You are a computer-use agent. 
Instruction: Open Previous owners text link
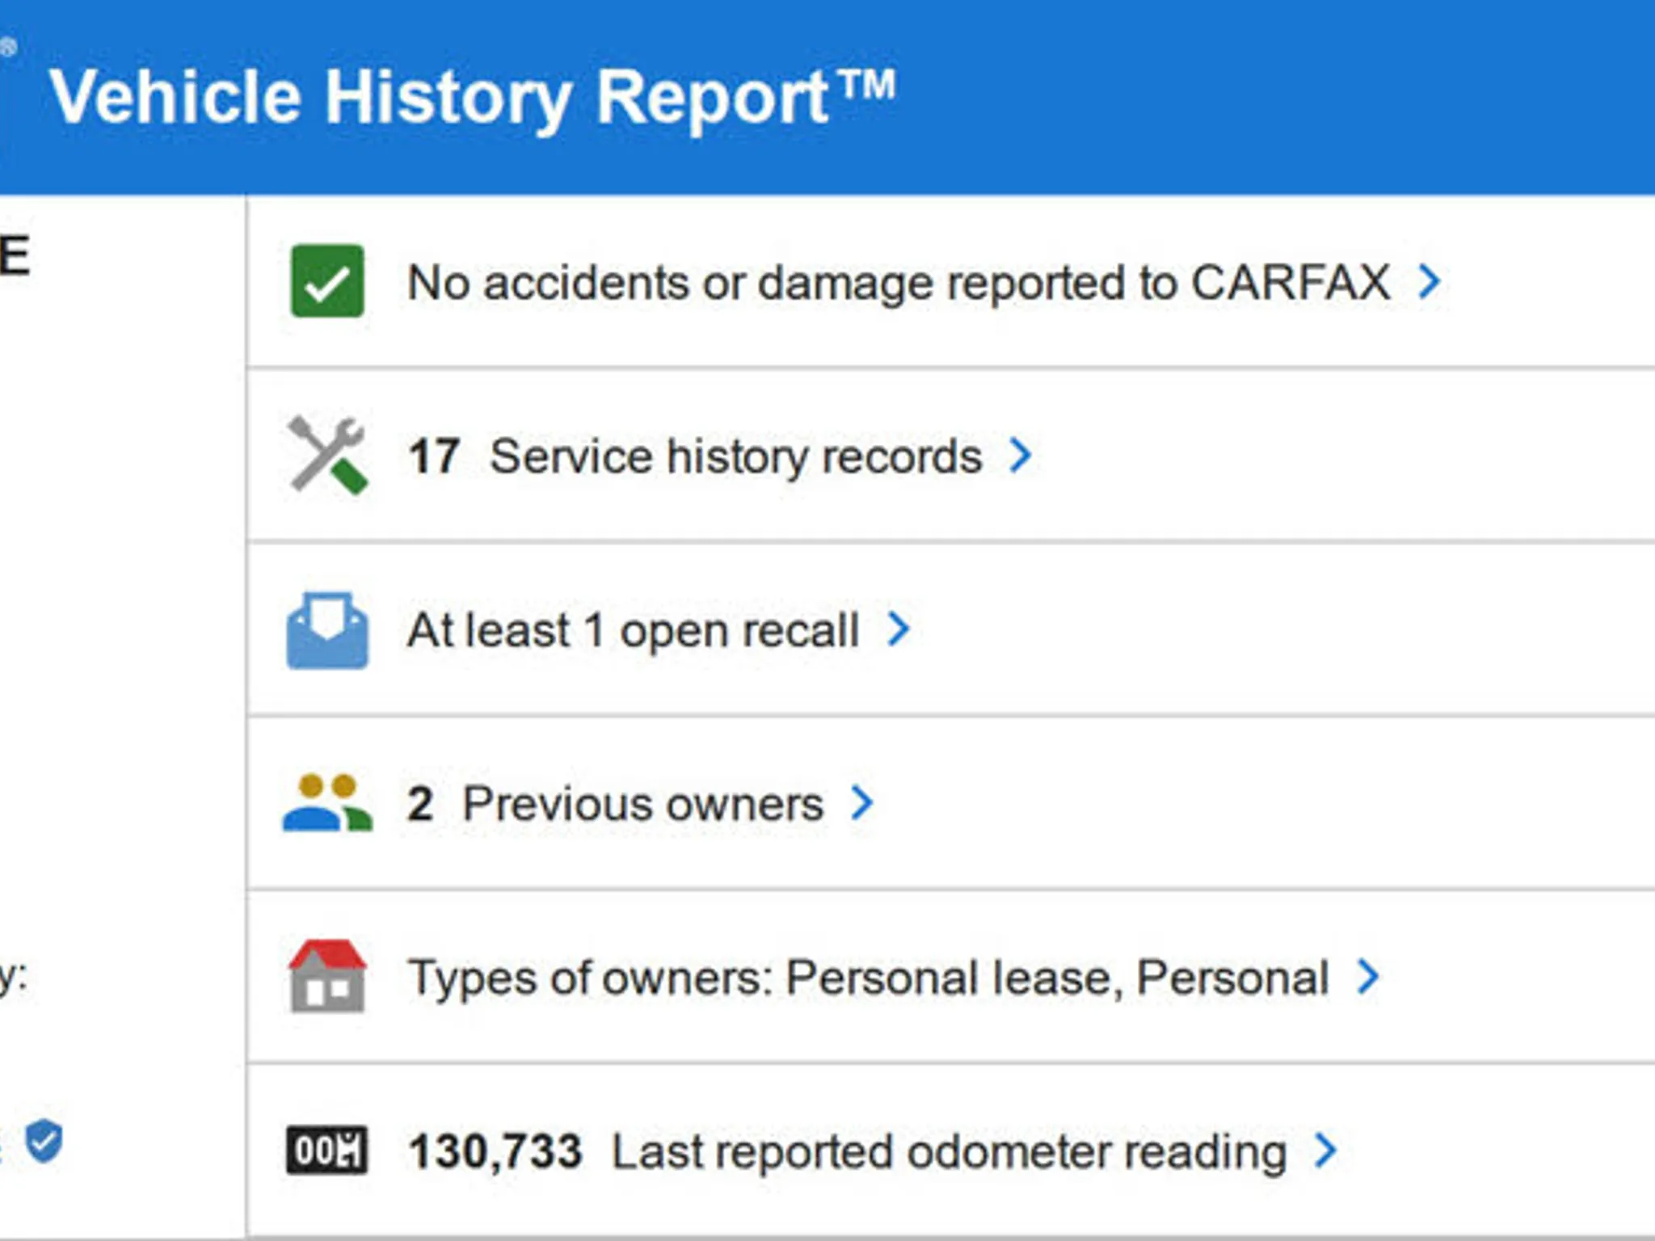(642, 804)
